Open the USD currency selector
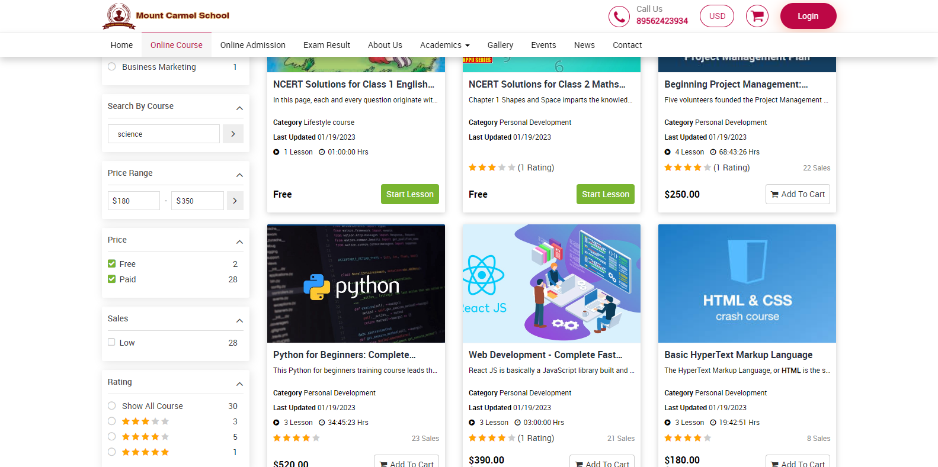Screen dimensions: 938x467 pyautogui.click(x=716, y=16)
